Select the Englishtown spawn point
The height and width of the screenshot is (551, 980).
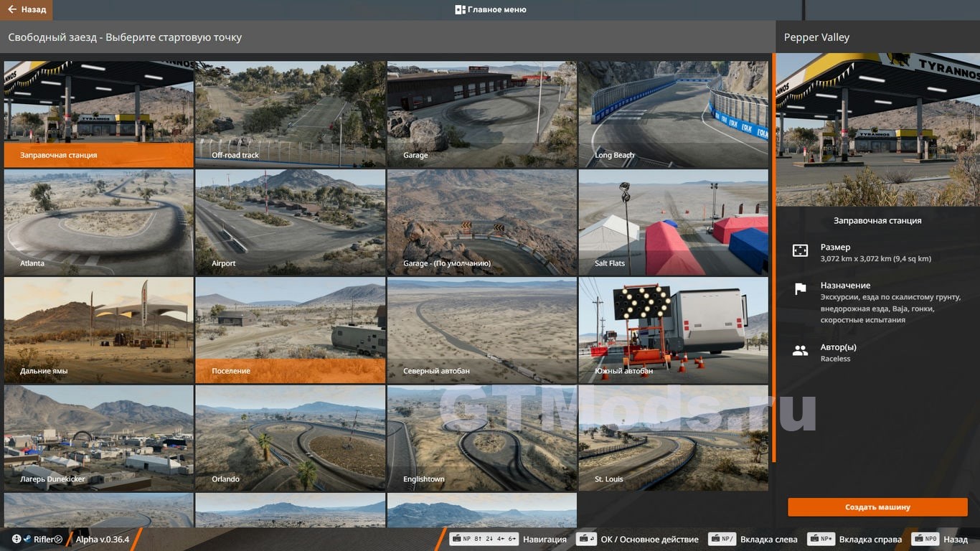pyautogui.click(x=481, y=438)
